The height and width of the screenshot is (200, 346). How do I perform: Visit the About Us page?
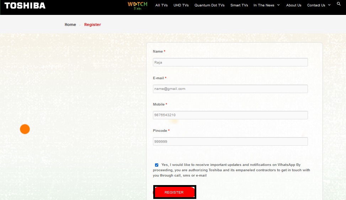point(293,5)
